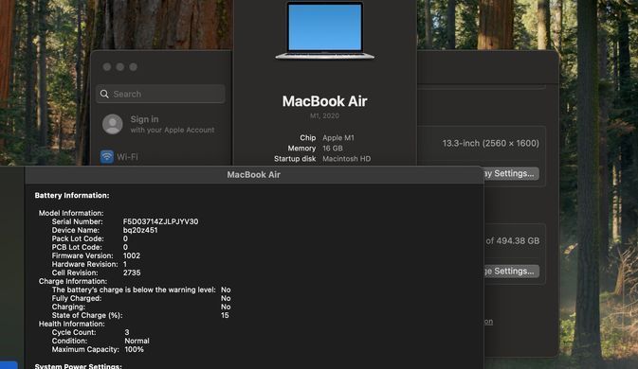Click the M1, 2020 model subtitle
638x369 pixels.
324,116
